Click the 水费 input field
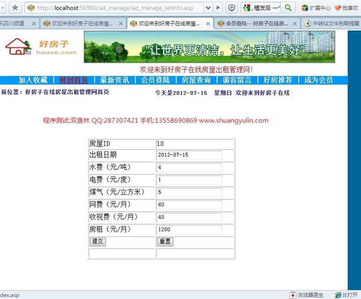This screenshot has width=361, height=299. [189, 168]
